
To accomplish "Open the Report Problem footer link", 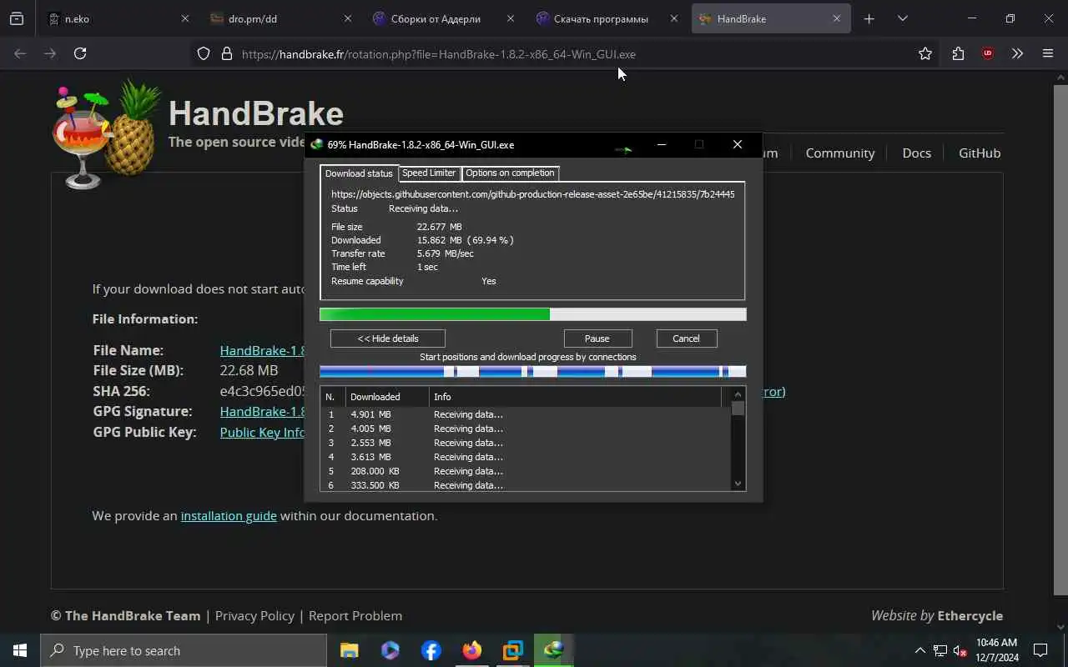I will (x=355, y=616).
